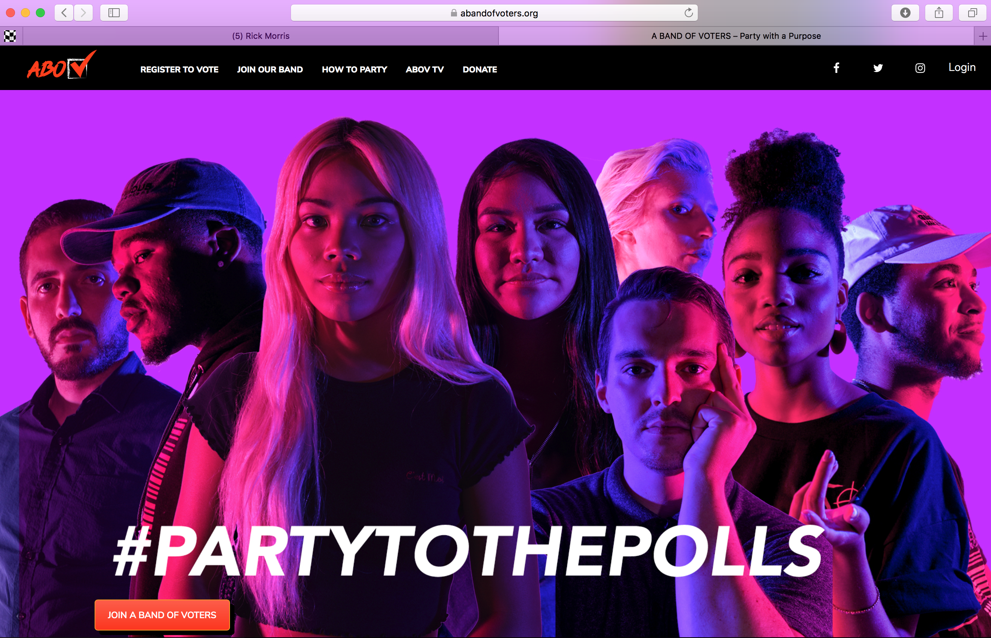The height and width of the screenshot is (638, 991).
Task: Switch to the (5) Rick Morris tab
Action: pyautogui.click(x=261, y=36)
